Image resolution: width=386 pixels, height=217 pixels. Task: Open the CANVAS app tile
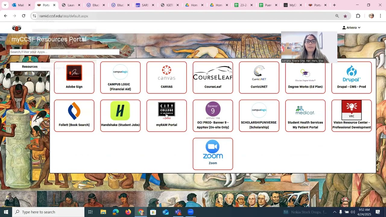166,78
